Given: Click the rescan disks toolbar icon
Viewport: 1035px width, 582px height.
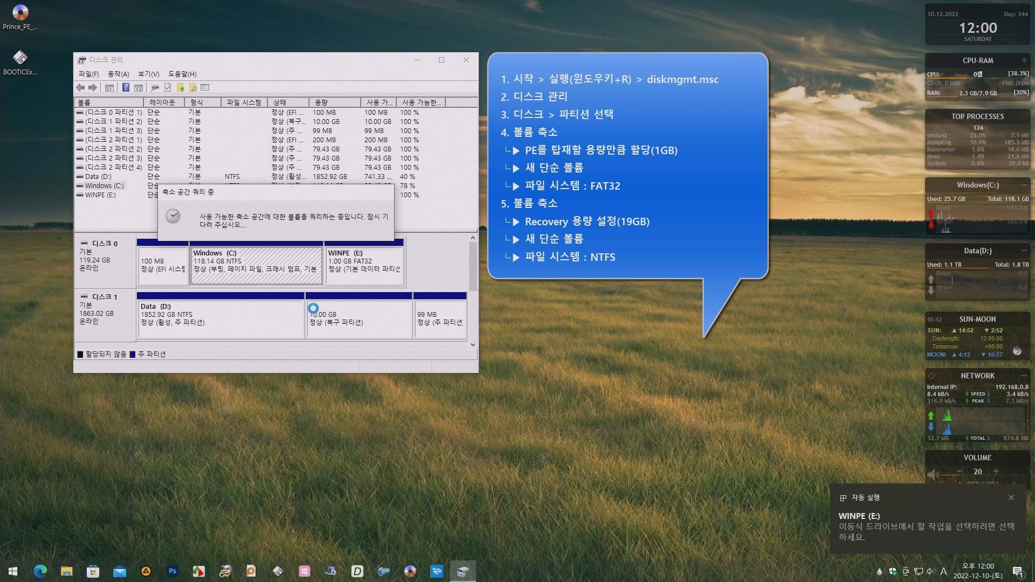Looking at the screenshot, I should pyautogui.click(x=155, y=87).
